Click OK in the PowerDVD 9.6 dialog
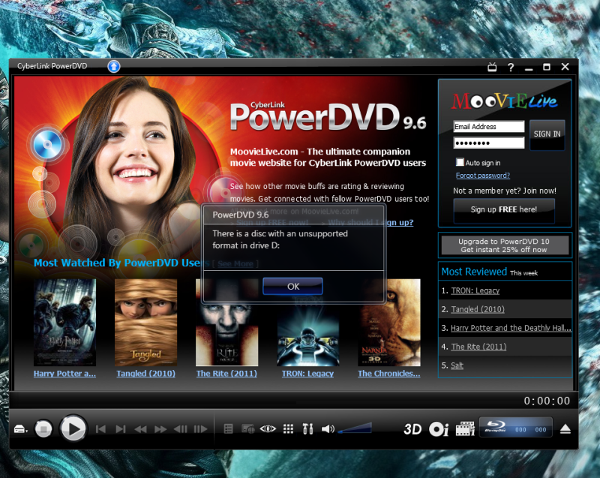The image size is (600, 478). [292, 286]
